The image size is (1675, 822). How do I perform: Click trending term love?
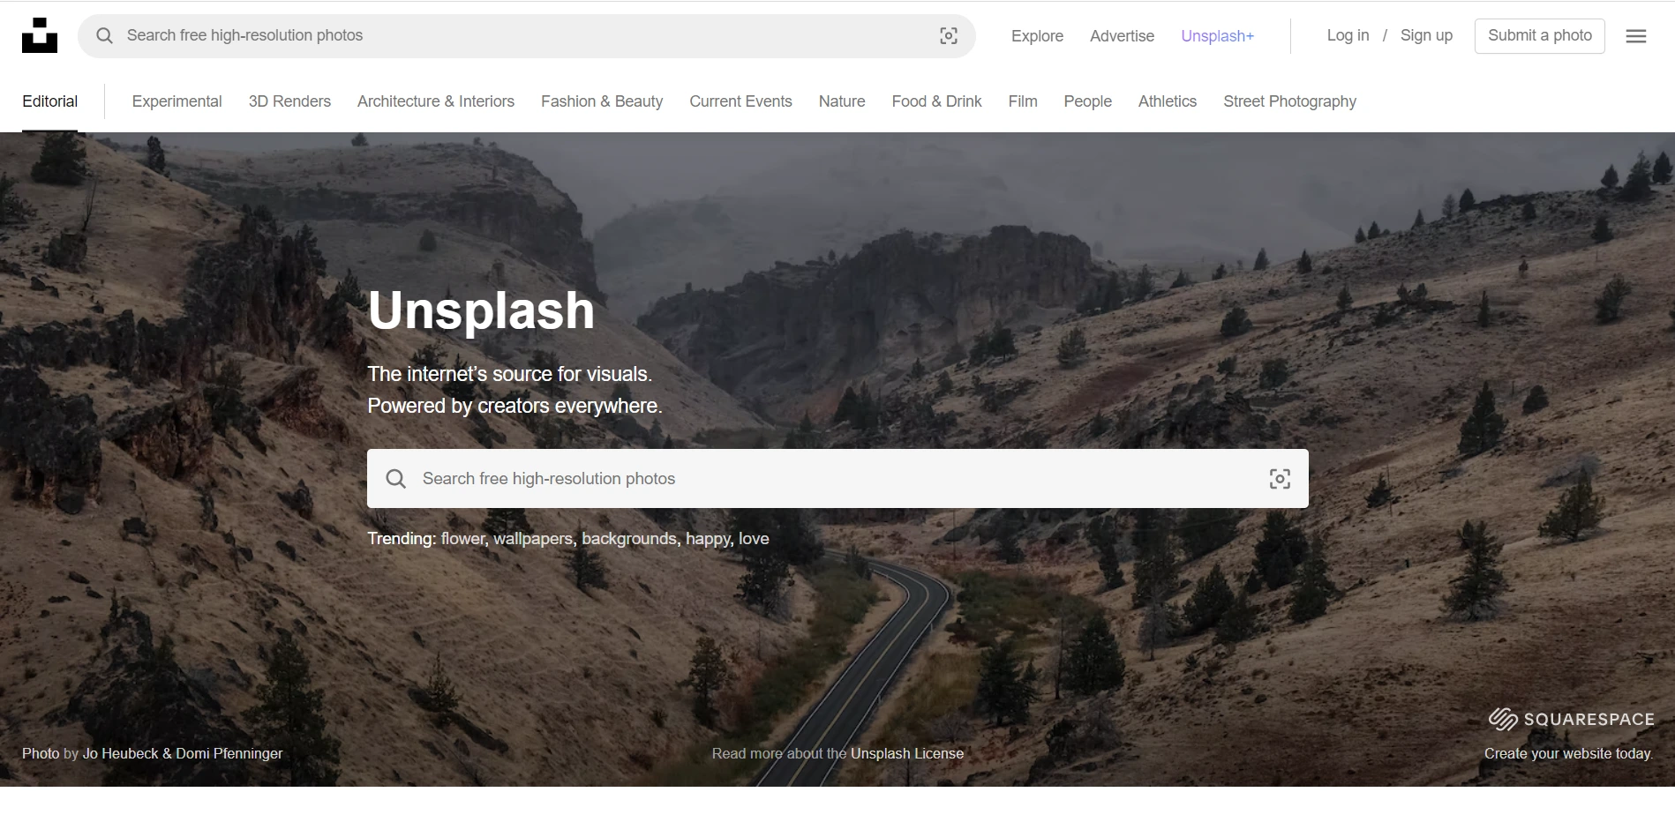tap(754, 539)
